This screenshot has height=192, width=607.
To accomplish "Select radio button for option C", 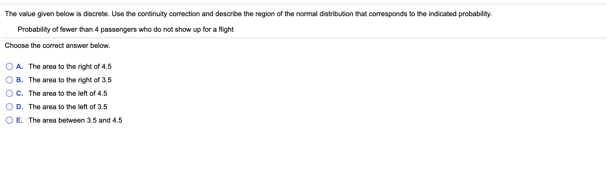I will (x=10, y=93).
